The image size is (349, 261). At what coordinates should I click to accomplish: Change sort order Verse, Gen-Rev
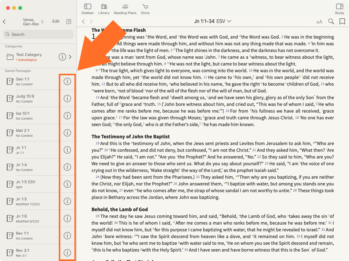click(33, 22)
